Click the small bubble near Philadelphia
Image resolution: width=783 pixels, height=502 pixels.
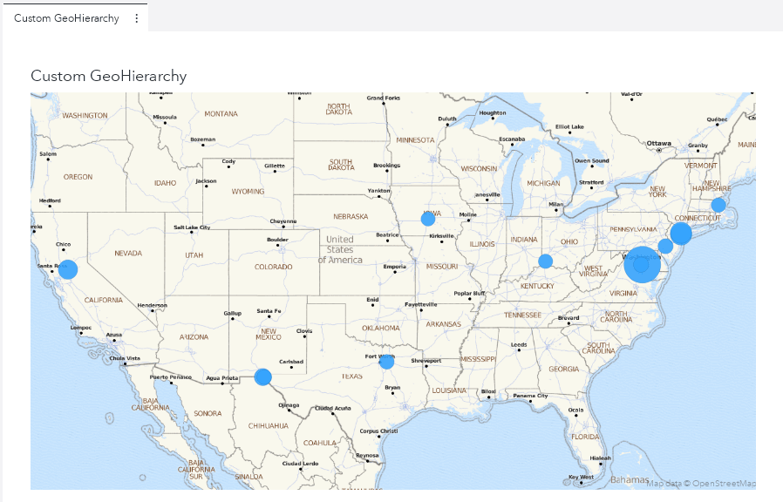click(665, 248)
